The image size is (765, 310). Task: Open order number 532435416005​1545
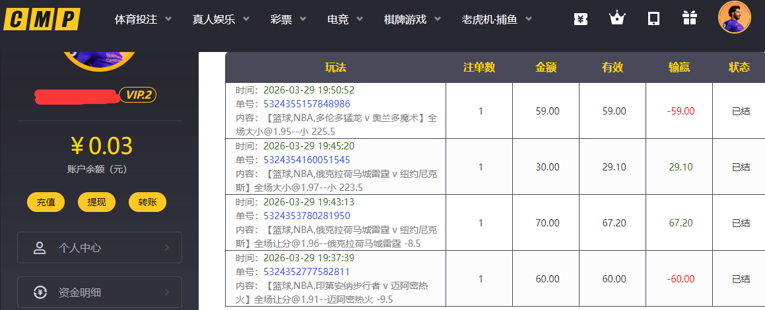[x=307, y=160]
